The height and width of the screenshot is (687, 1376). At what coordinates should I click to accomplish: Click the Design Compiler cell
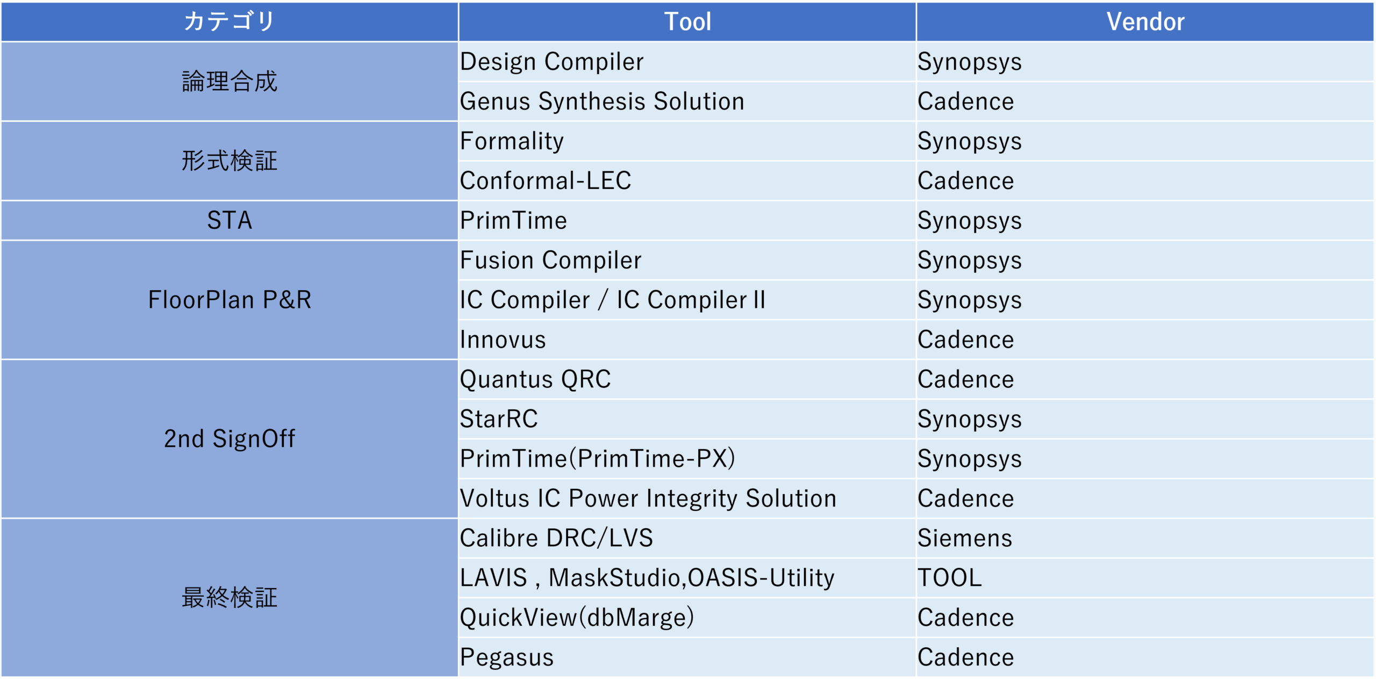[687, 62]
